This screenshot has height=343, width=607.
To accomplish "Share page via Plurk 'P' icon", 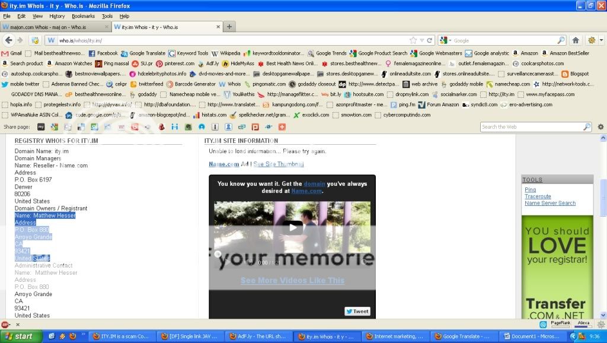I will pos(255,127).
